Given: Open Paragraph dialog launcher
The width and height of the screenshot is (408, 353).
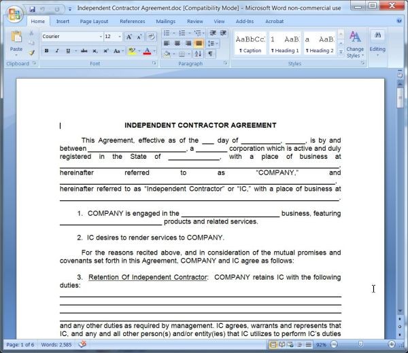Looking at the screenshot, I should 225,63.
